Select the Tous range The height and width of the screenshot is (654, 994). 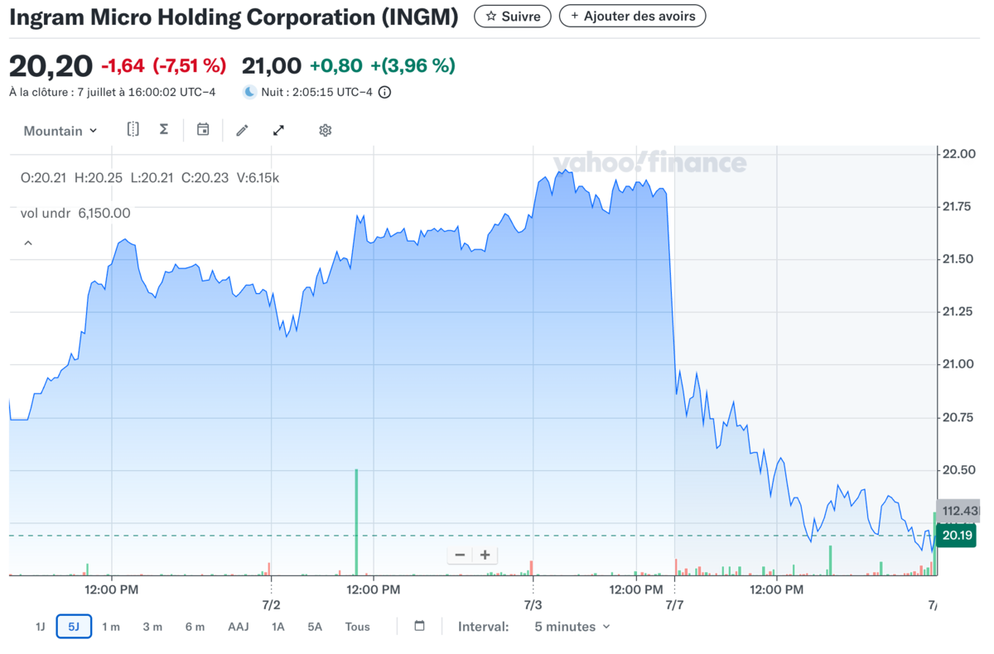point(358,627)
